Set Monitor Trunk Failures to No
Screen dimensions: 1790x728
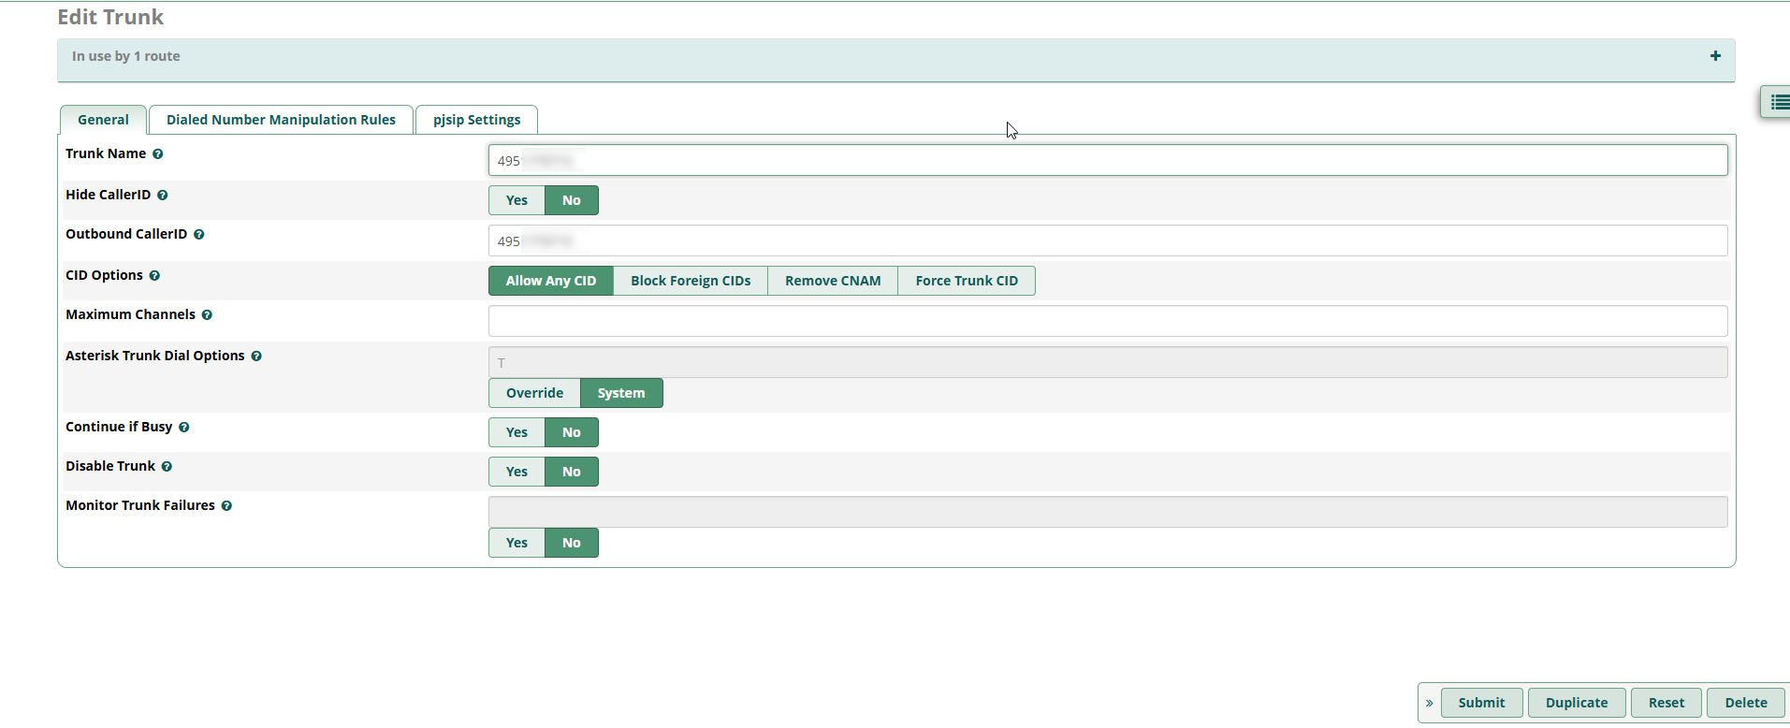coord(572,543)
